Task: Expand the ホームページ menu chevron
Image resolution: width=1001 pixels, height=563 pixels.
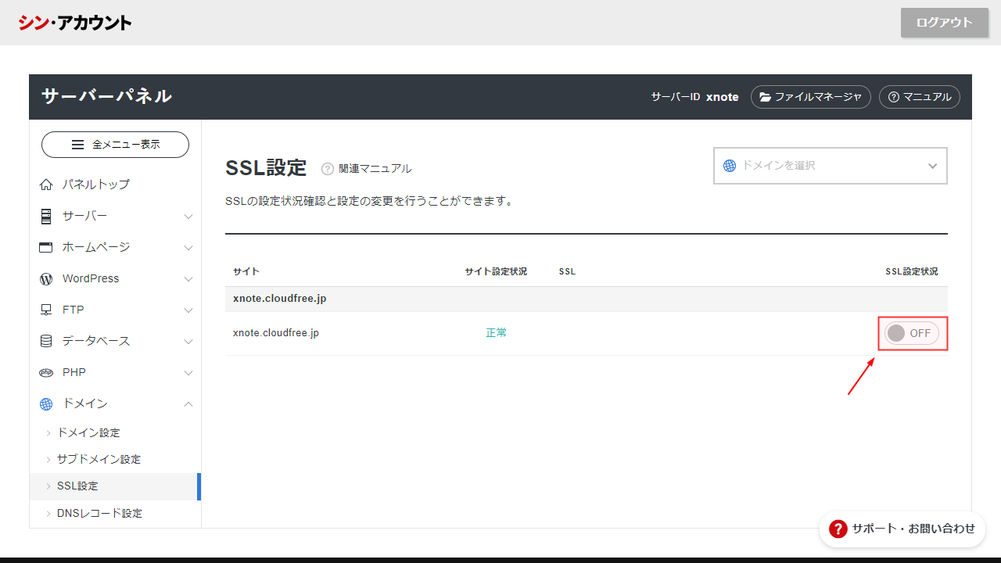Action: 188,247
